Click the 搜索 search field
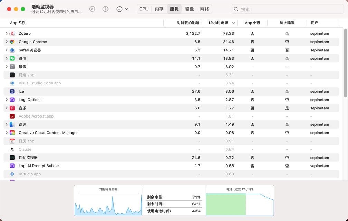The height and width of the screenshot is (221, 348). coord(288,9)
